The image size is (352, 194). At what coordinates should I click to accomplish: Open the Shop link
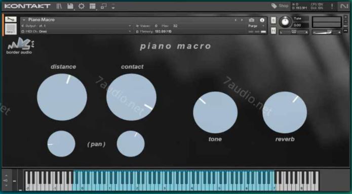[280, 6]
